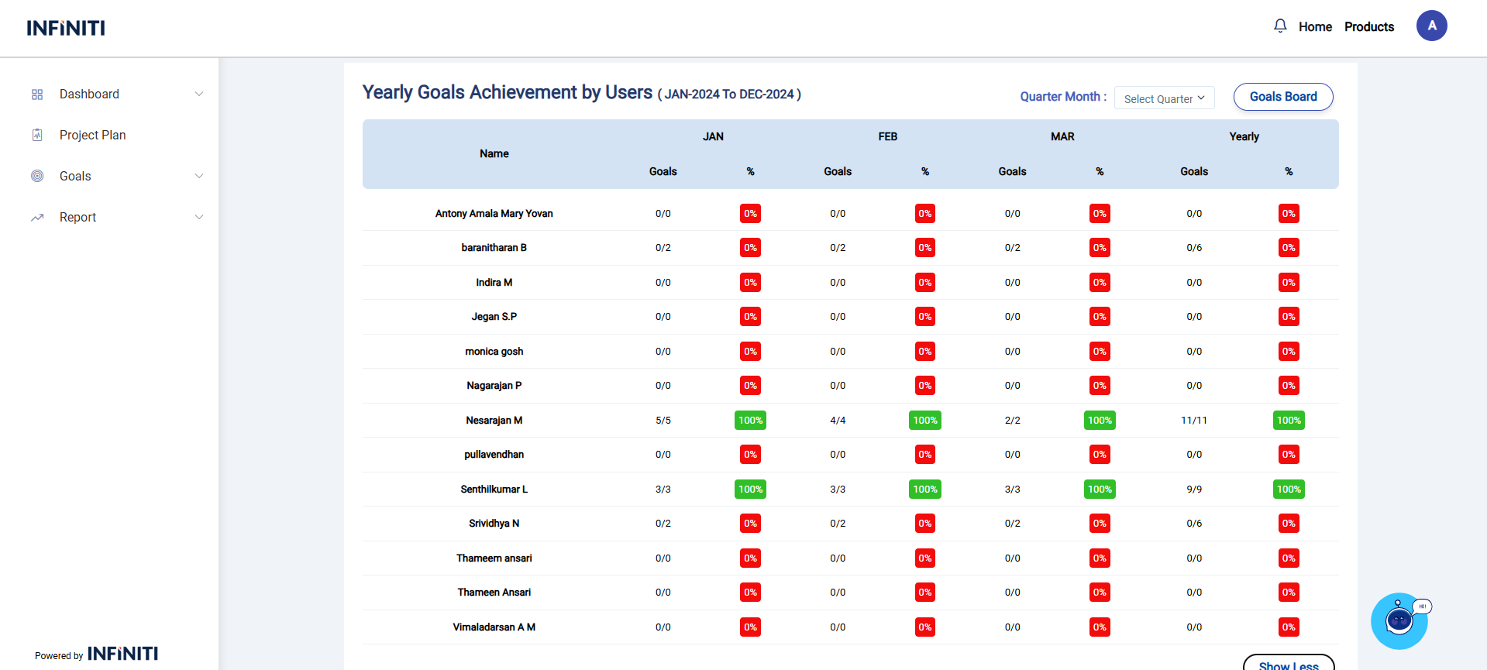
Task: Expand the Goals sidebar chevron
Action: [199, 177]
